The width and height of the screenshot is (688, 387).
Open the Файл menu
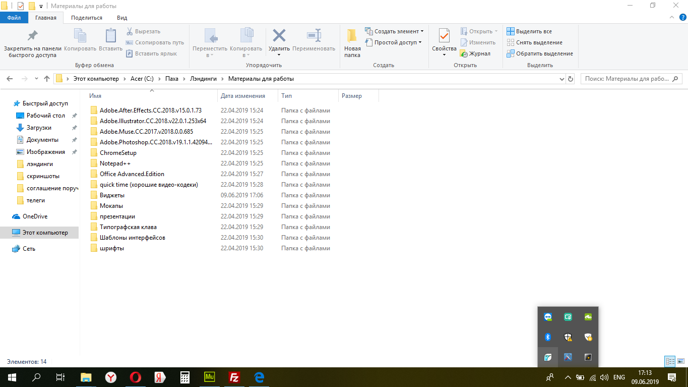click(14, 18)
